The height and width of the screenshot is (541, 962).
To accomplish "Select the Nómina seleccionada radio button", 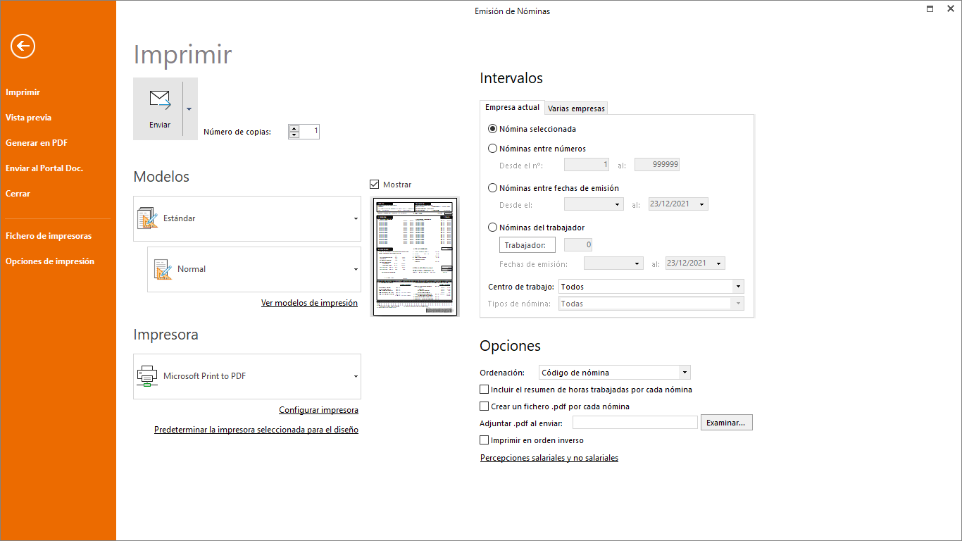I will [493, 129].
